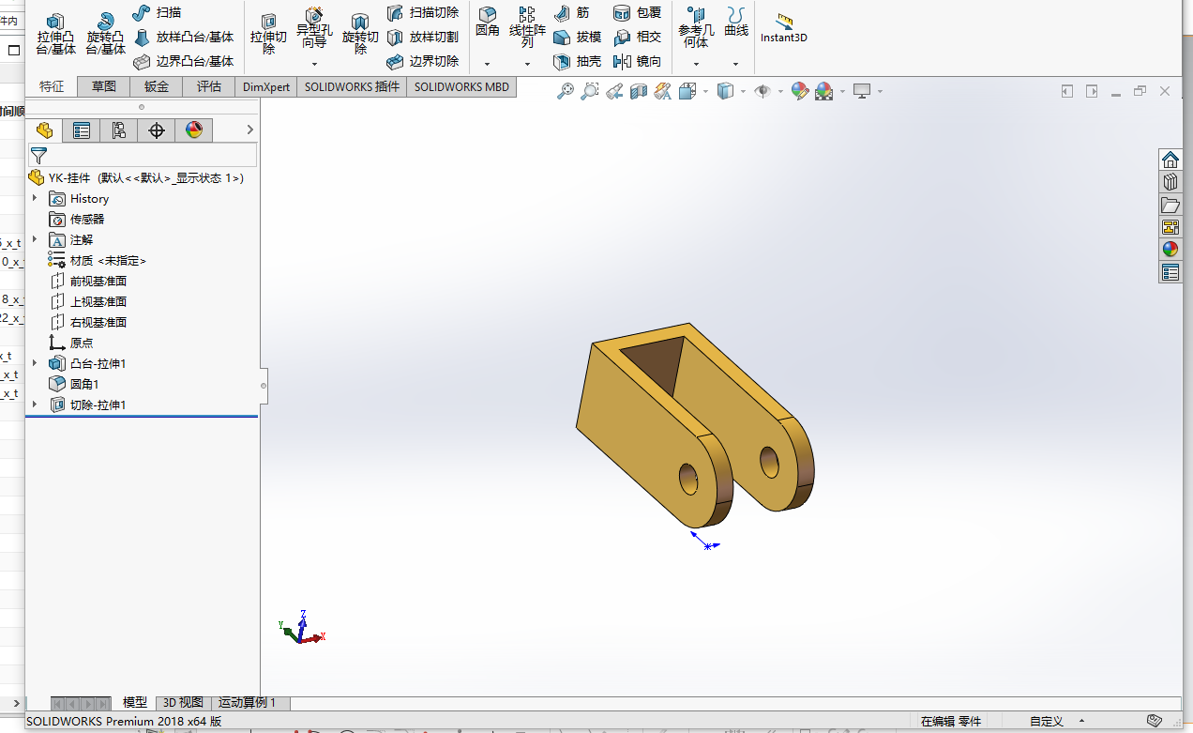1193x733 pixels.
Task: Click the Draft (拔模) tool
Action: pos(577,37)
